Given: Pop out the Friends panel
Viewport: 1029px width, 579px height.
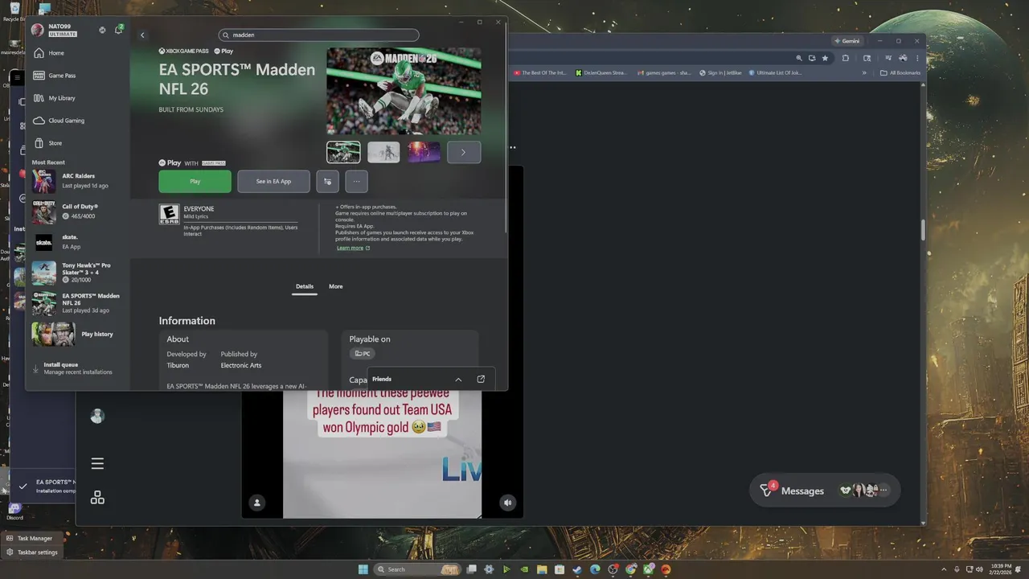Looking at the screenshot, I should click(x=481, y=380).
